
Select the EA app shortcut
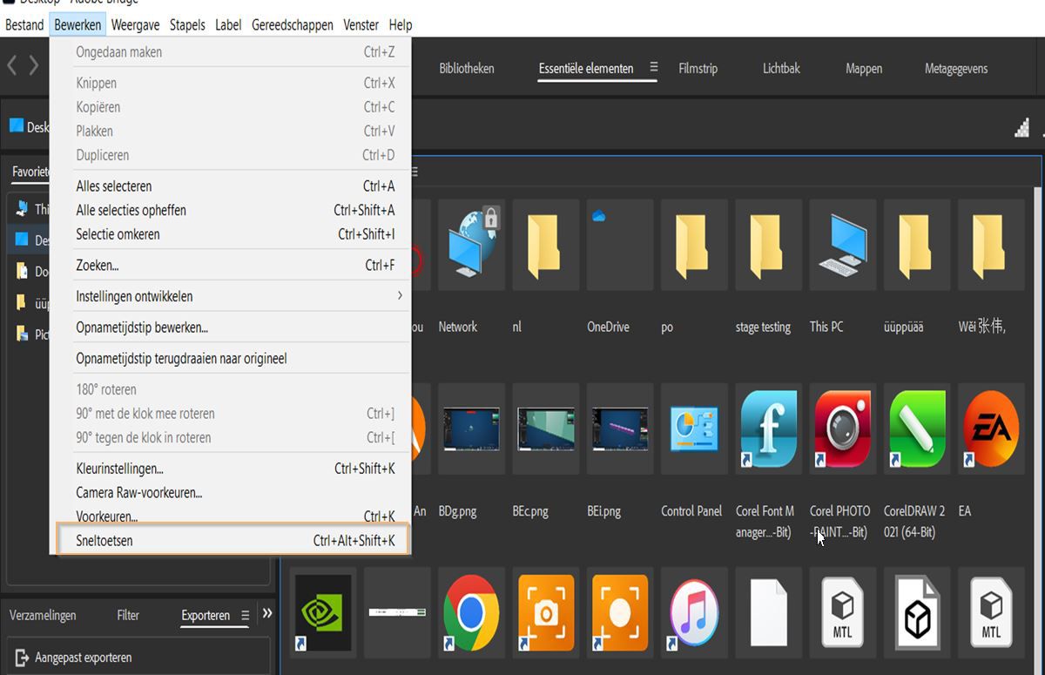(x=991, y=429)
